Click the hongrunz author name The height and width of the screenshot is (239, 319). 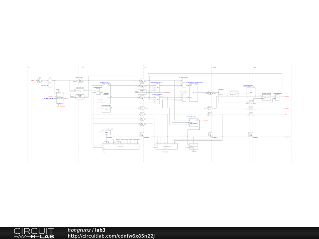[x=79, y=230]
